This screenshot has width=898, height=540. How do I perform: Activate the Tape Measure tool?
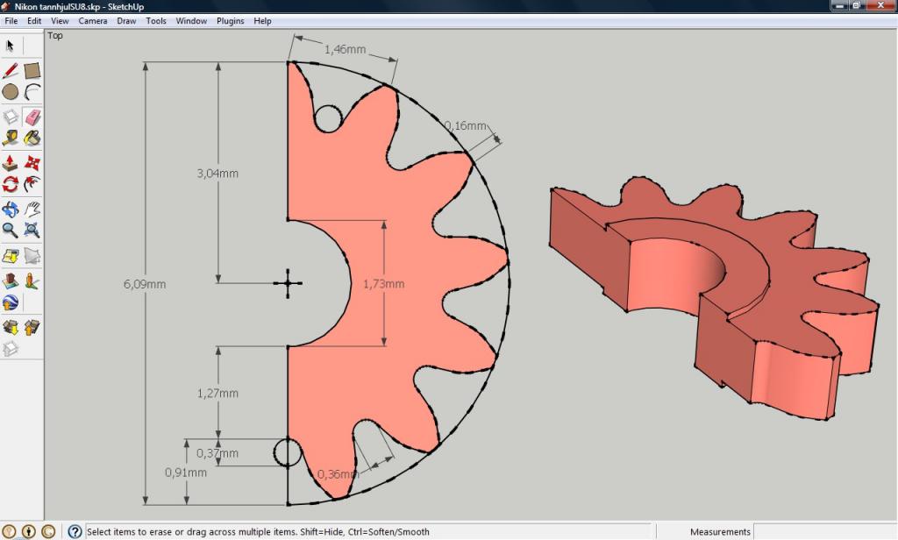(x=11, y=138)
